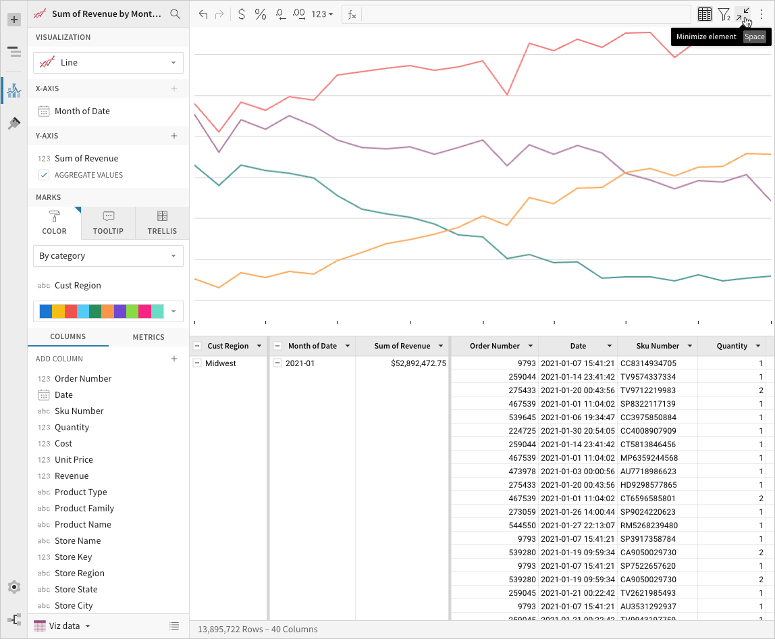Collapse the 2021-01 month group

(x=277, y=363)
